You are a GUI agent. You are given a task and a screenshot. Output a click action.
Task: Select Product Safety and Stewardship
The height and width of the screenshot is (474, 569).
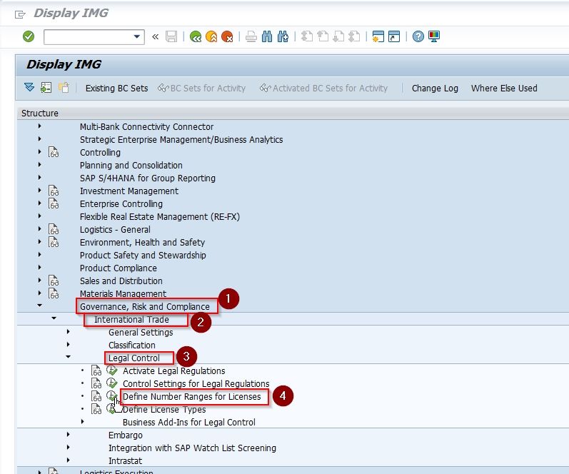click(143, 255)
